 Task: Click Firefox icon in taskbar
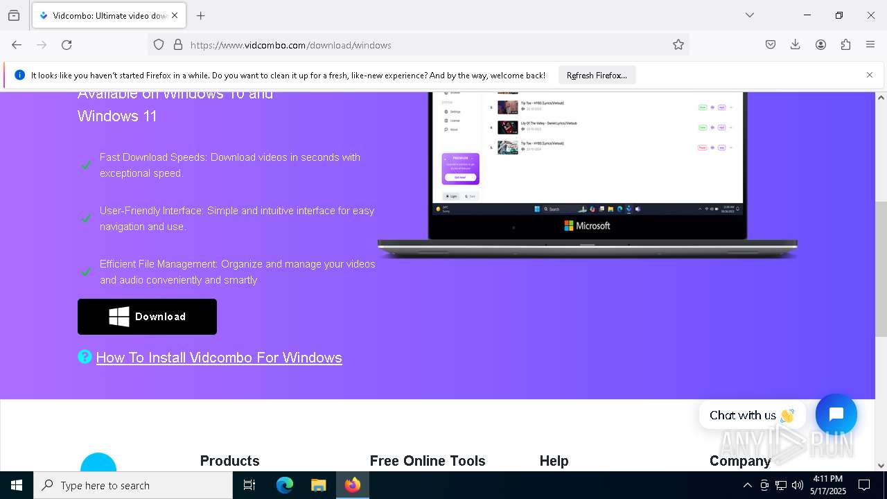click(x=353, y=485)
